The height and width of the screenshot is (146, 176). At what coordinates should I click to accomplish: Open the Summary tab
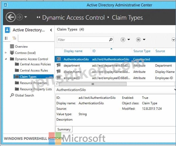pos(64,129)
